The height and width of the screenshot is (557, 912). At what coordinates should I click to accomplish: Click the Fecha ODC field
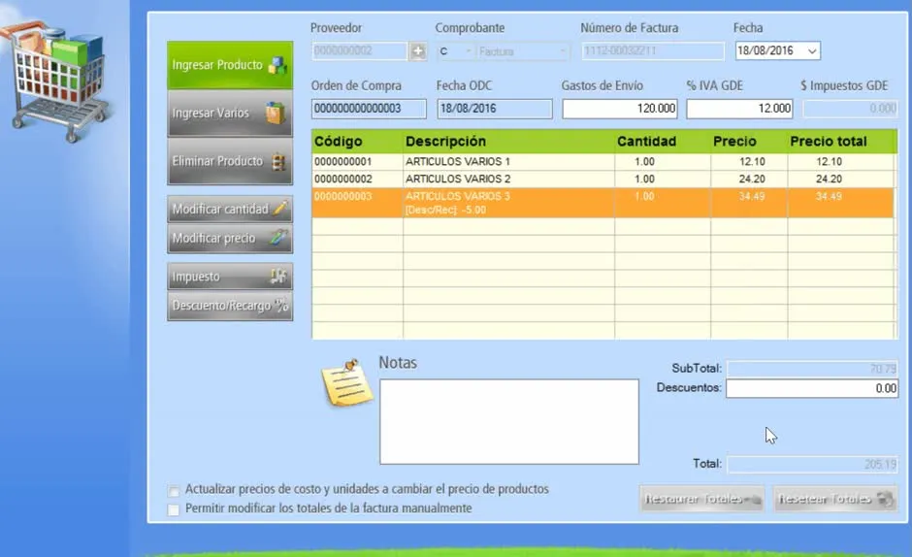pos(495,109)
